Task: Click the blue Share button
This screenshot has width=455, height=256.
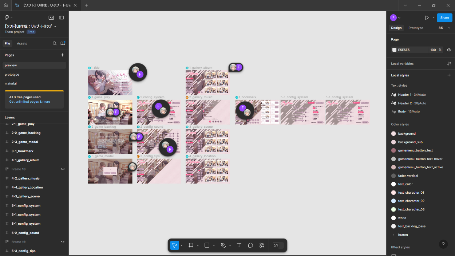Action: click(444, 17)
